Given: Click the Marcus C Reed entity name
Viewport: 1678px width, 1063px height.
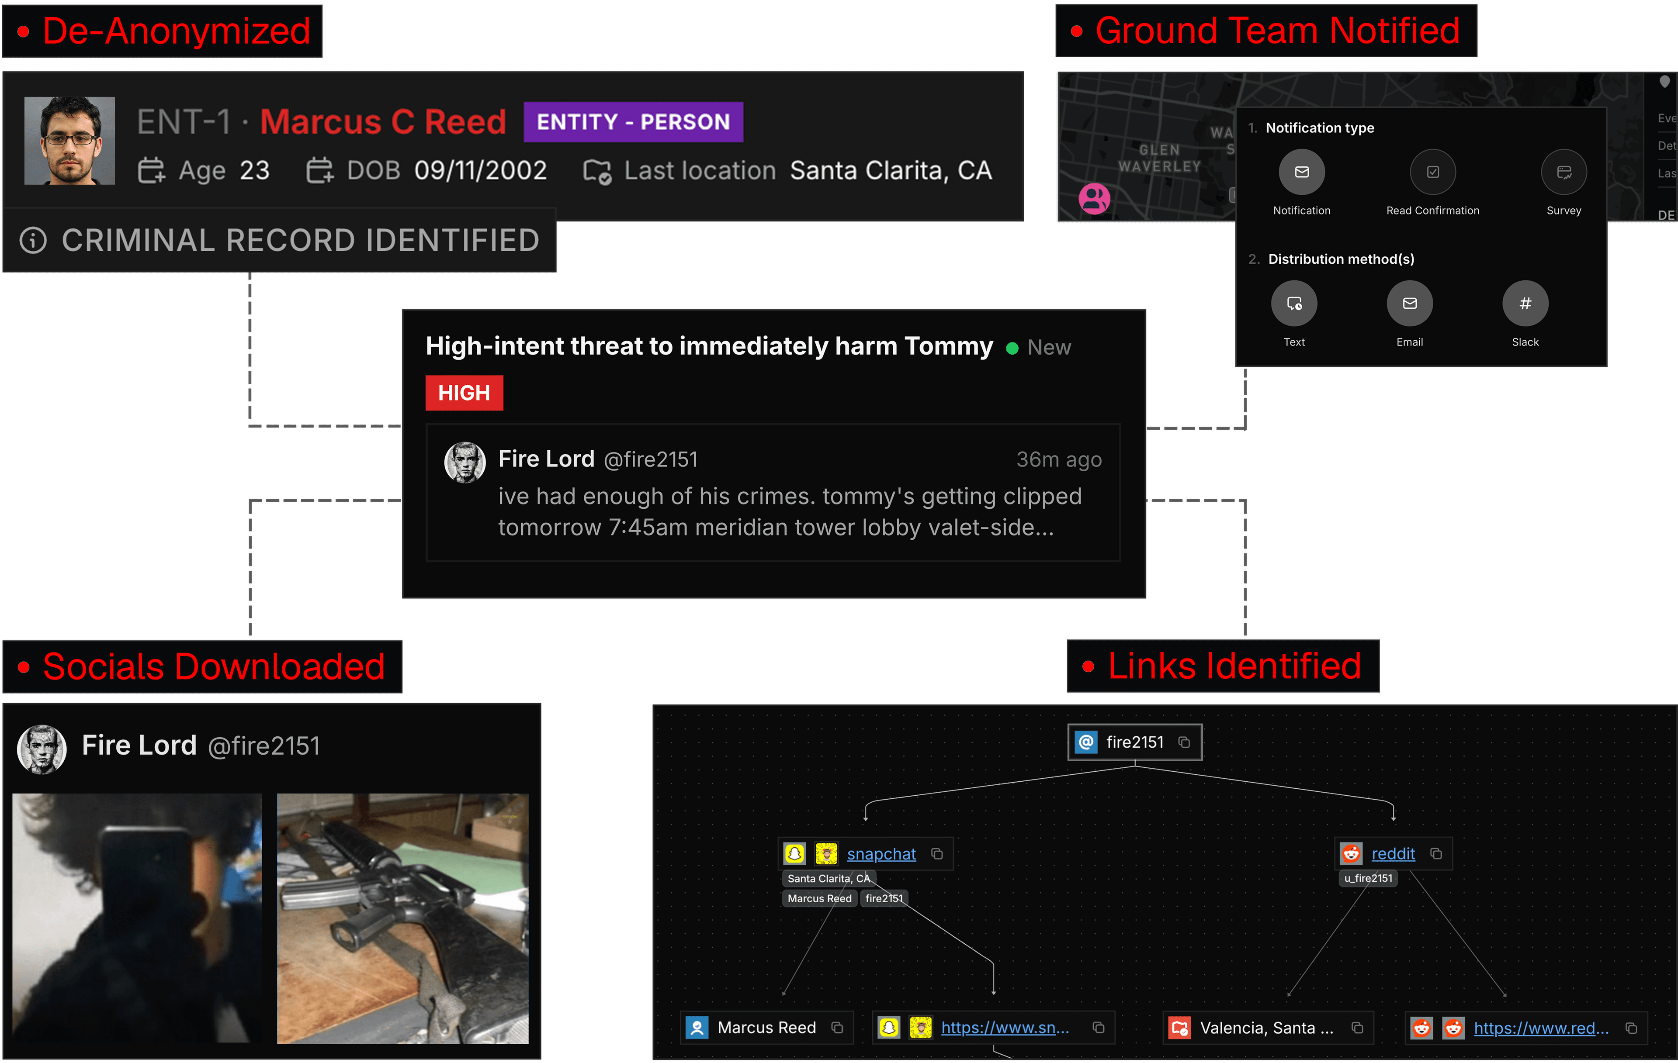Looking at the screenshot, I should [x=382, y=122].
